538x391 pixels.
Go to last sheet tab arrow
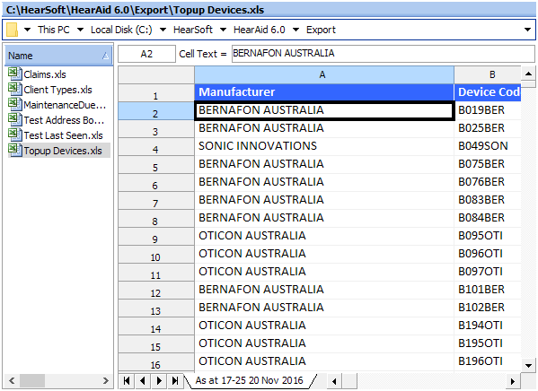(x=175, y=381)
